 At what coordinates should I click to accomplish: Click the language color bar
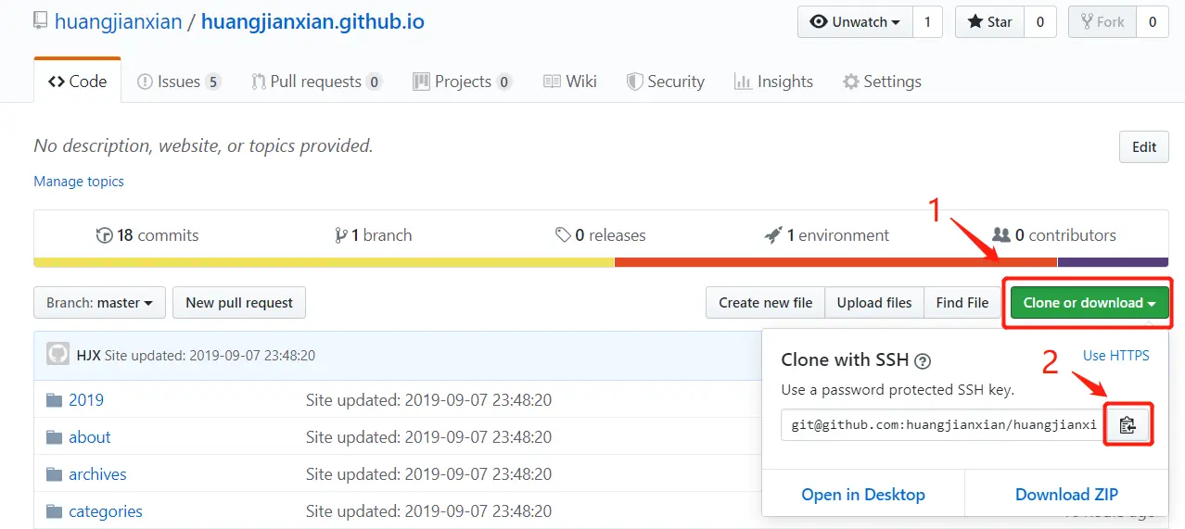coord(601,262)
